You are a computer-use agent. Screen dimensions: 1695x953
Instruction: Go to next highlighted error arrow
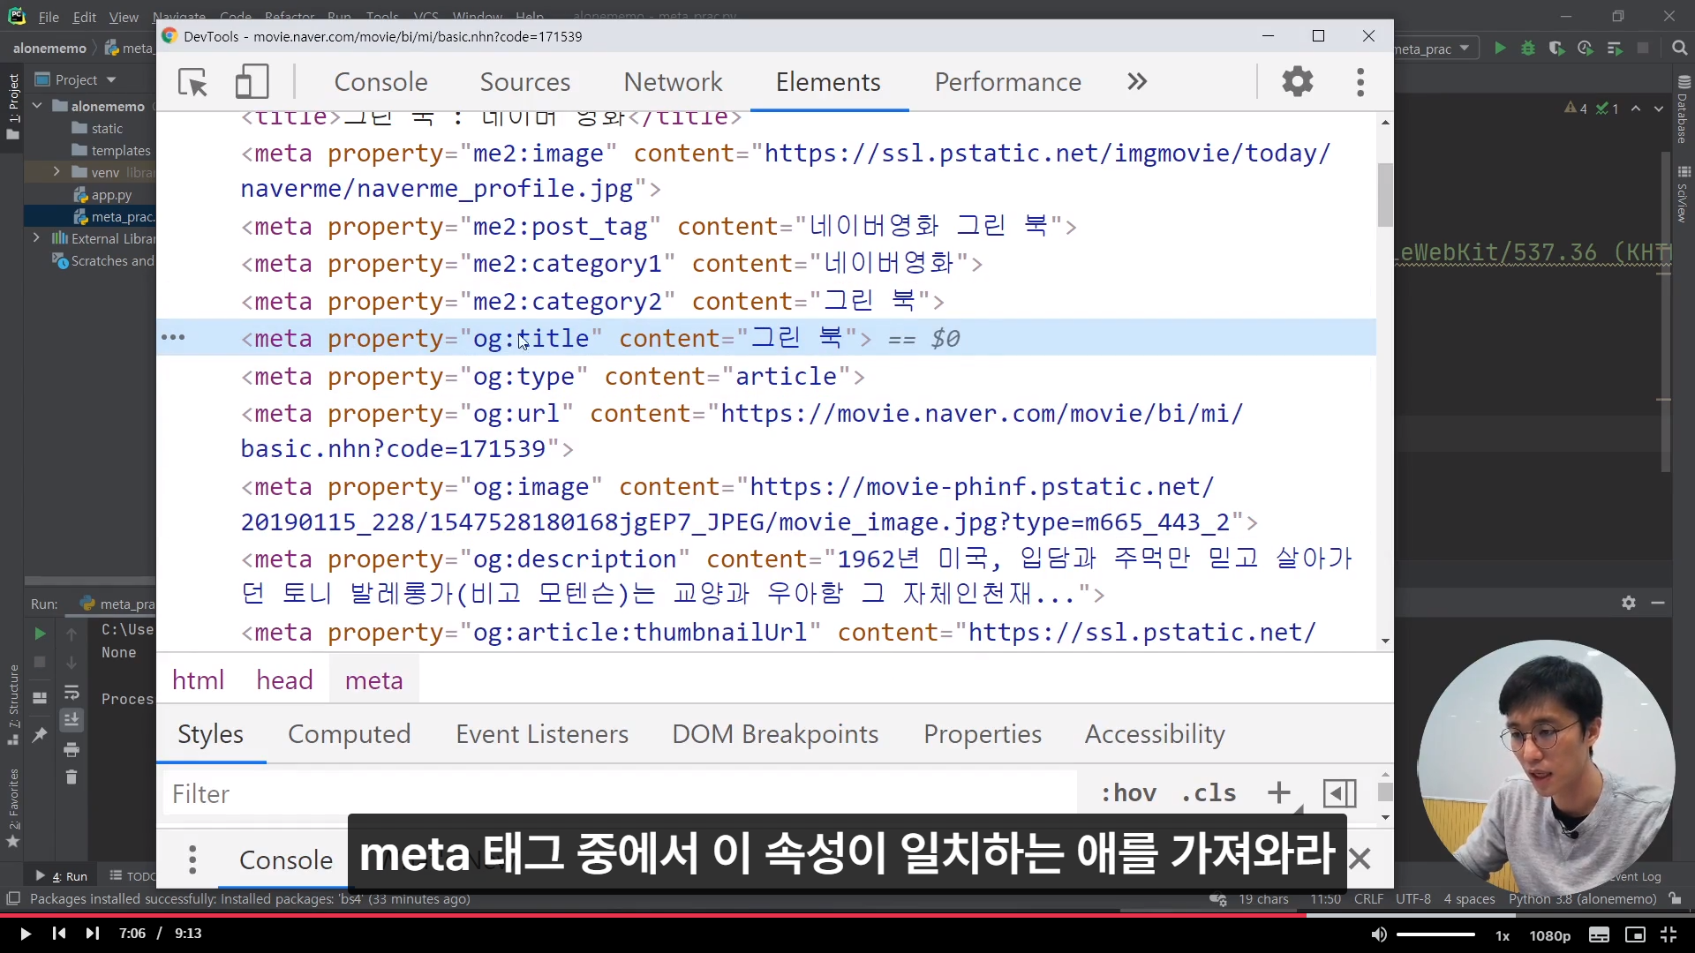click(x=1659, y=109)
